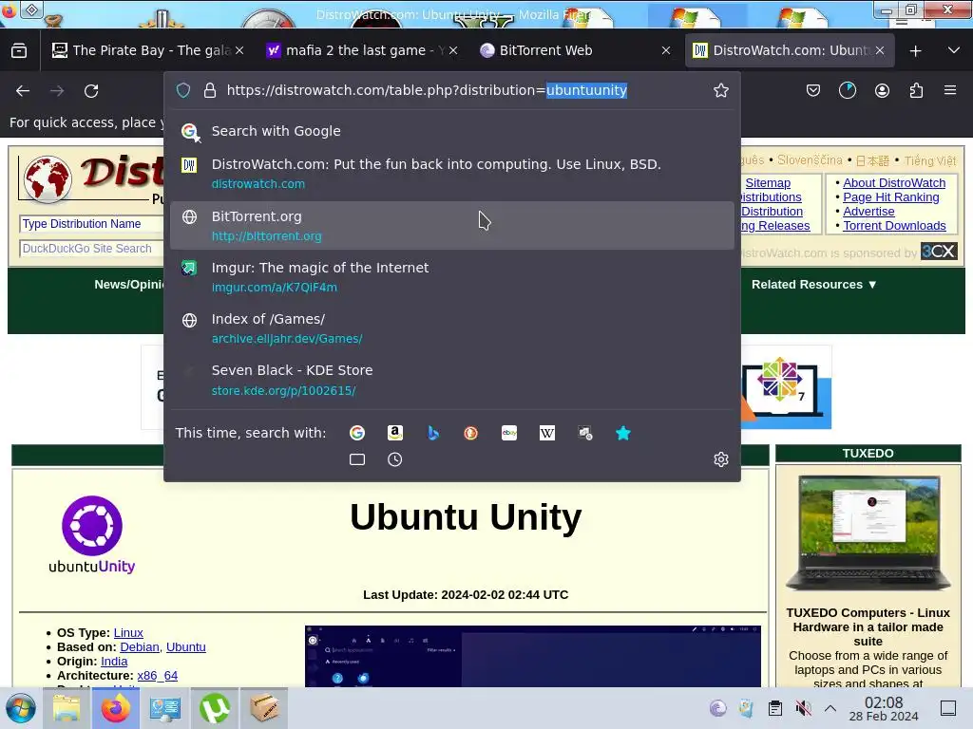Open the Imgur suggestion entry
Image resolution: width=973 pixels, height=729 pixels.
[451, 277]
